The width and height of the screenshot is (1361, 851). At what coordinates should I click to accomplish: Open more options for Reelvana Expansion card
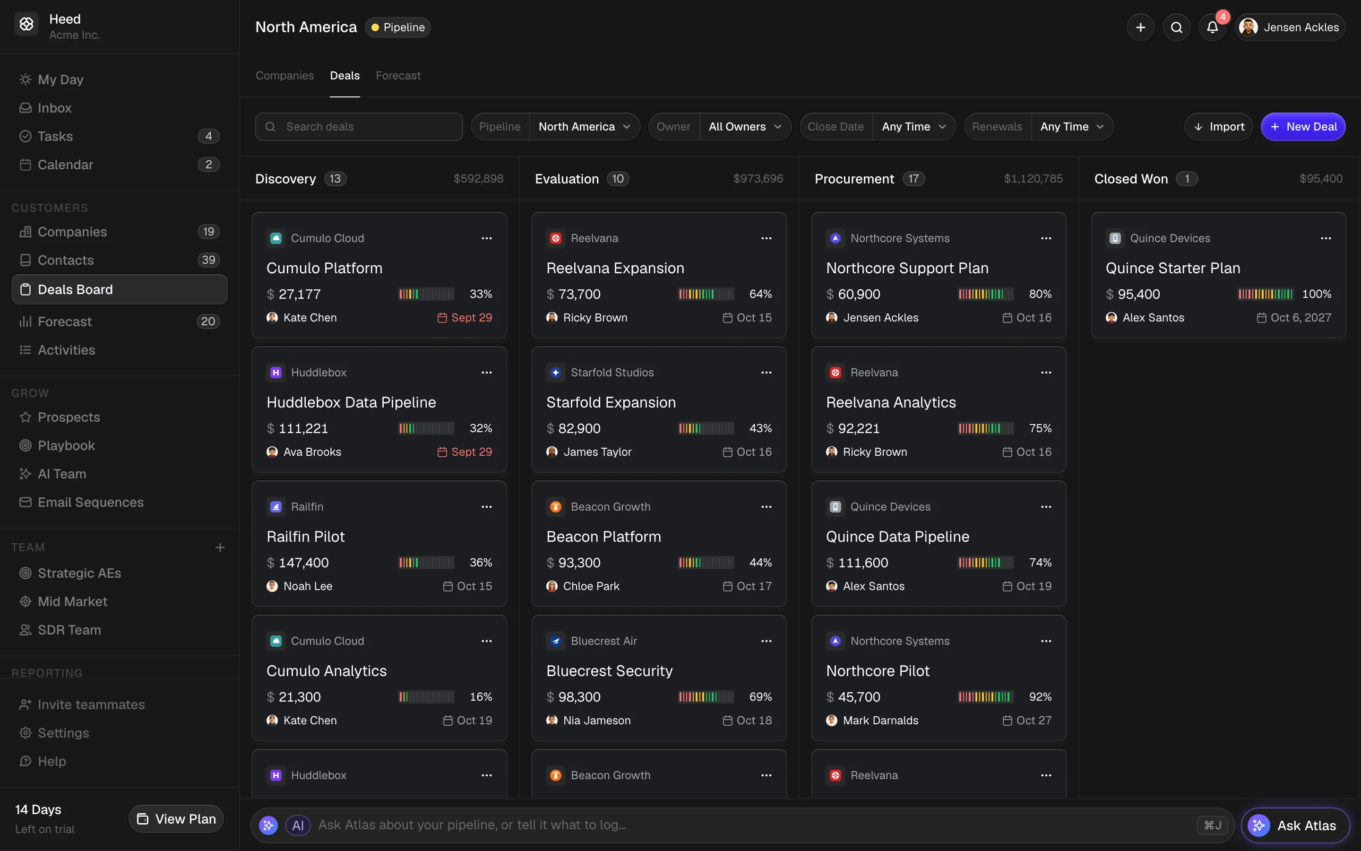point(766,238)
